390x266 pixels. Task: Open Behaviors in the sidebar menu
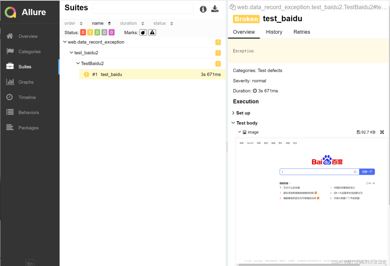(29, 112)
